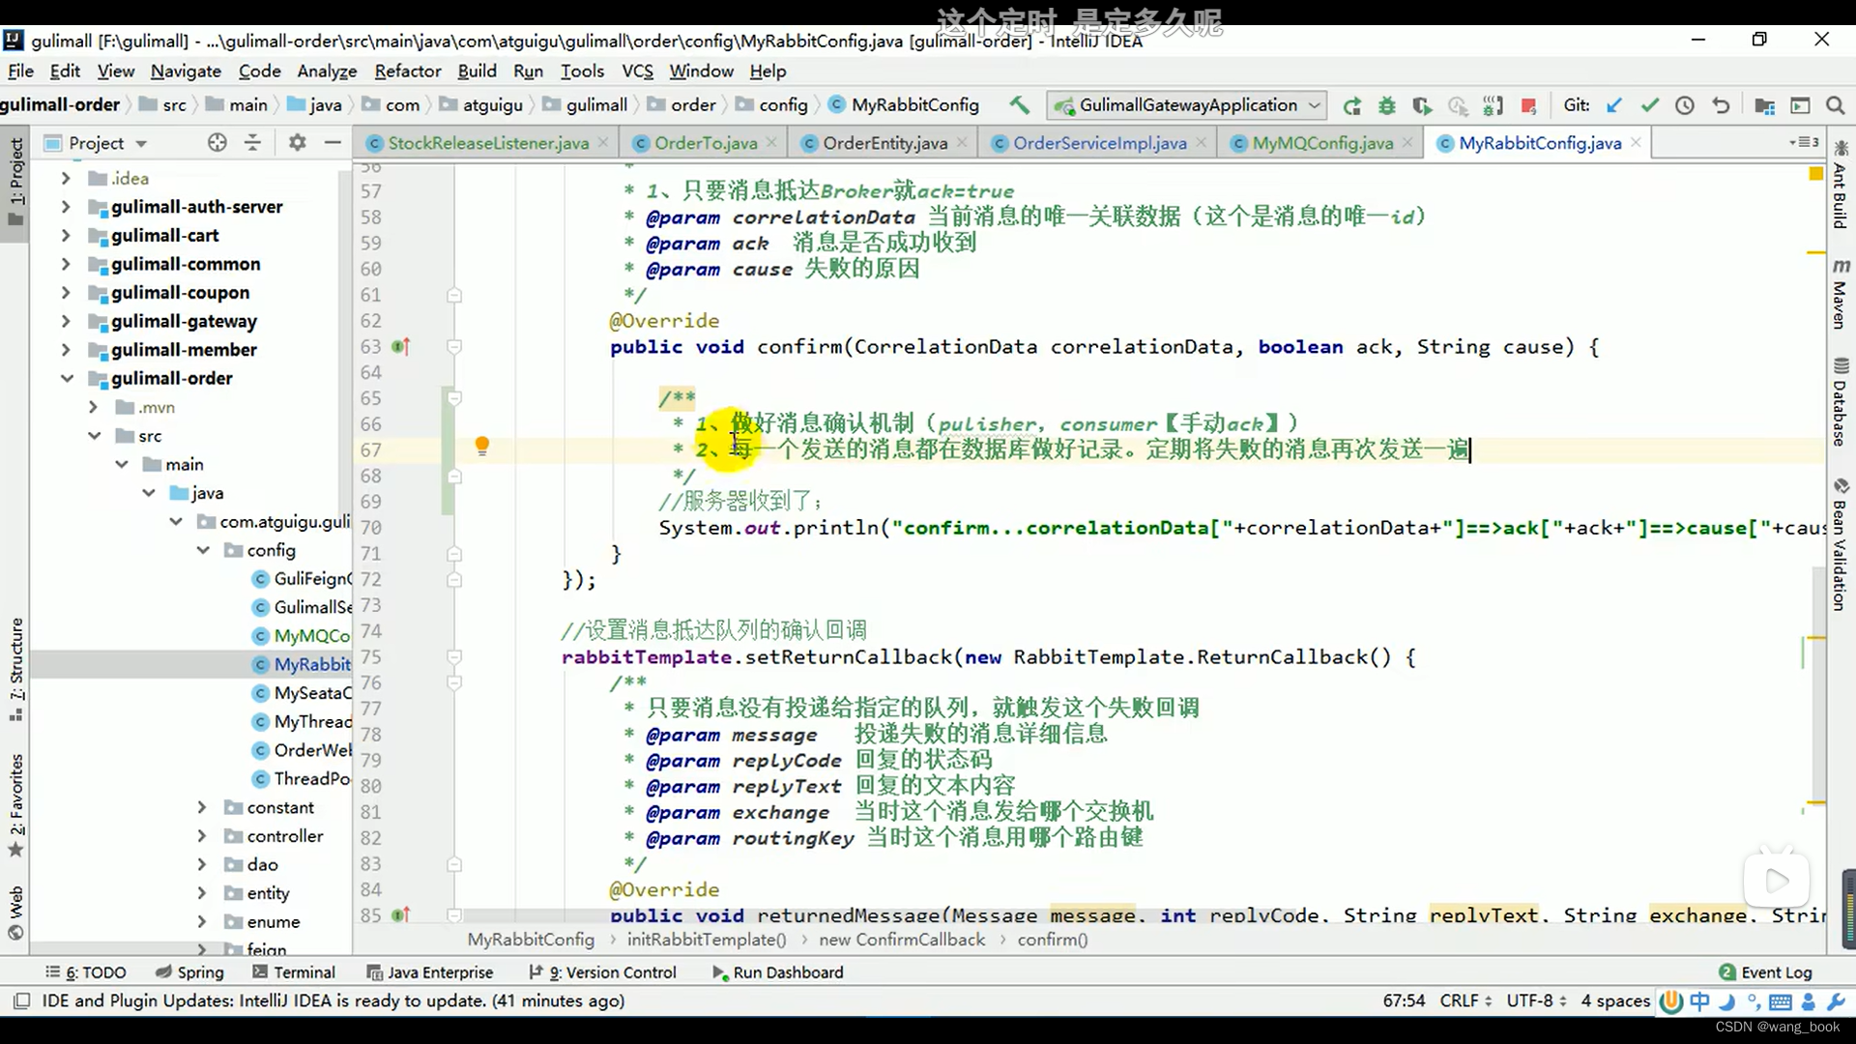Screen dimensions: 1856x1044
Task: Toggle the Web tool window
Action: pyautogui.click(x=15, y=913)
